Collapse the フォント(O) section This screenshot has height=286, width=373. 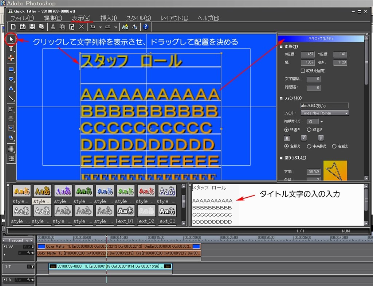coord(282,98)
